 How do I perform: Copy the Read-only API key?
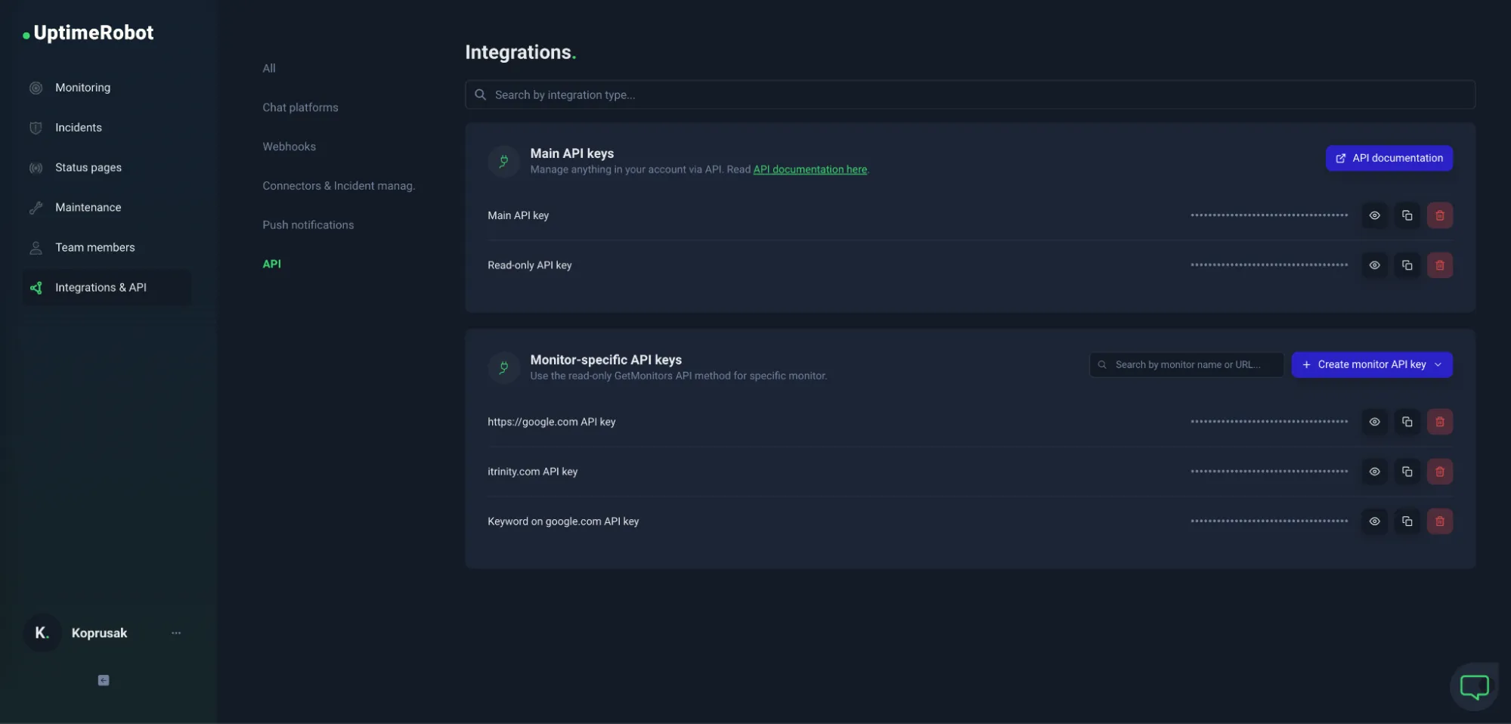(x=1407, y=265)
